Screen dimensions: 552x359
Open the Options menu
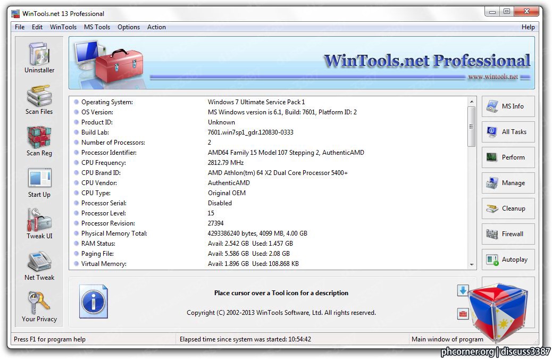129,27
